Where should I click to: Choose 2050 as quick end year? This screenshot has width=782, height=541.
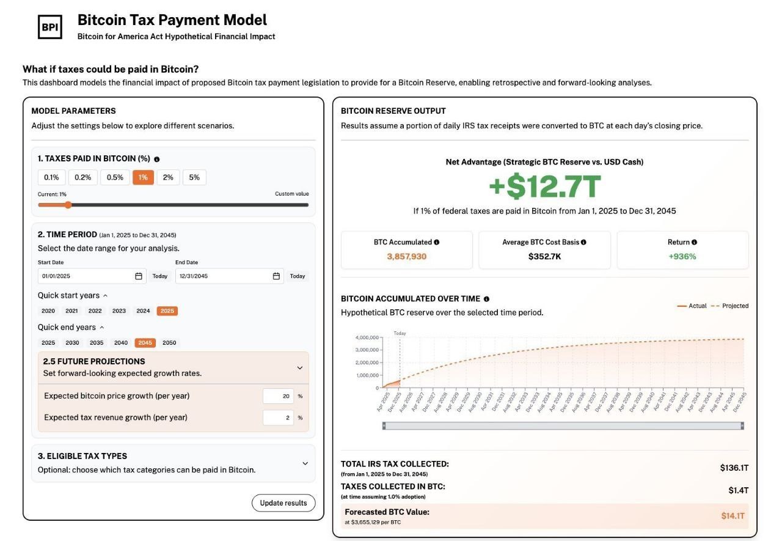[169, 343]
